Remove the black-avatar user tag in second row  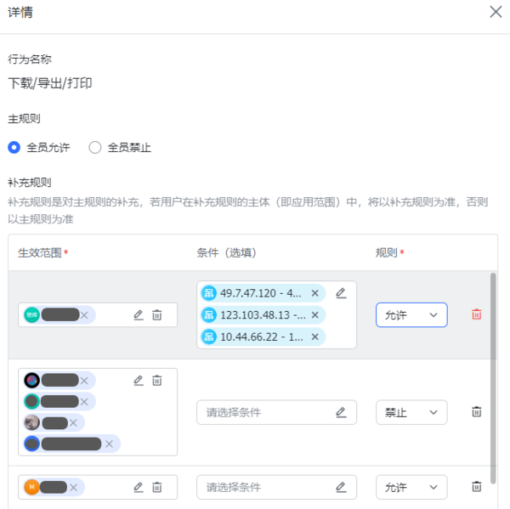click(84, 381)
